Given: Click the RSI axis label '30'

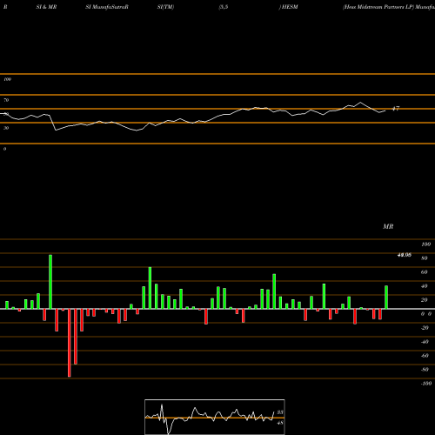Looking at the screenshot, I should [6, 128].
